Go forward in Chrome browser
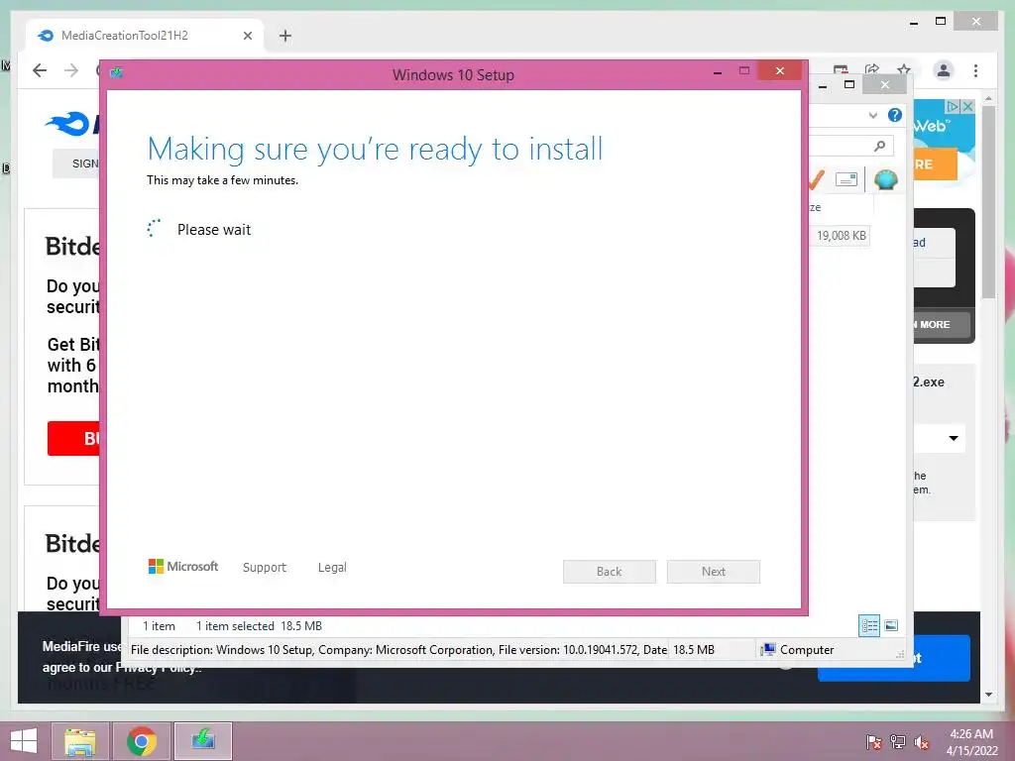This screenshot has width=1015, height=761. (71, 70)
